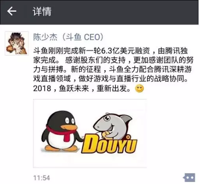Tap the line starting with 力与拼搏

point(112,69)
